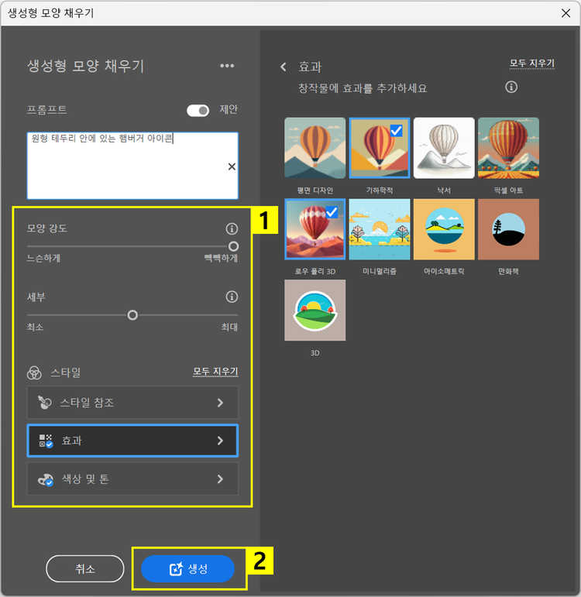
Task: Open the three-dot more options menu
Action: pyautogui.click(x=227, y=66)
